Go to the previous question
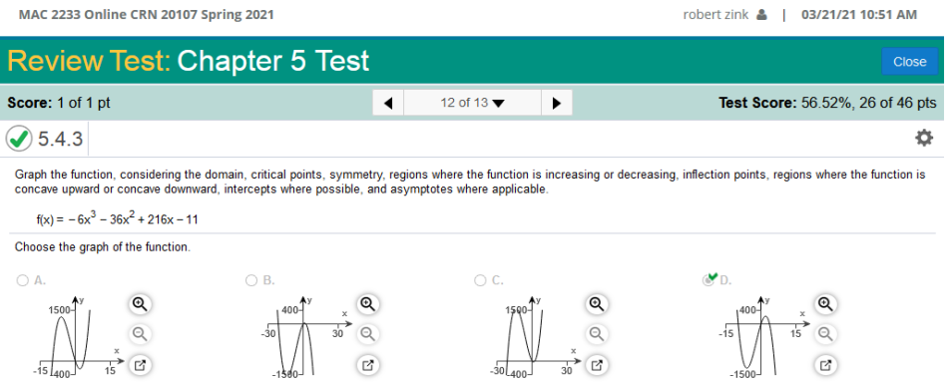This screenshot has width=945, height=385. tap(389, 103)
